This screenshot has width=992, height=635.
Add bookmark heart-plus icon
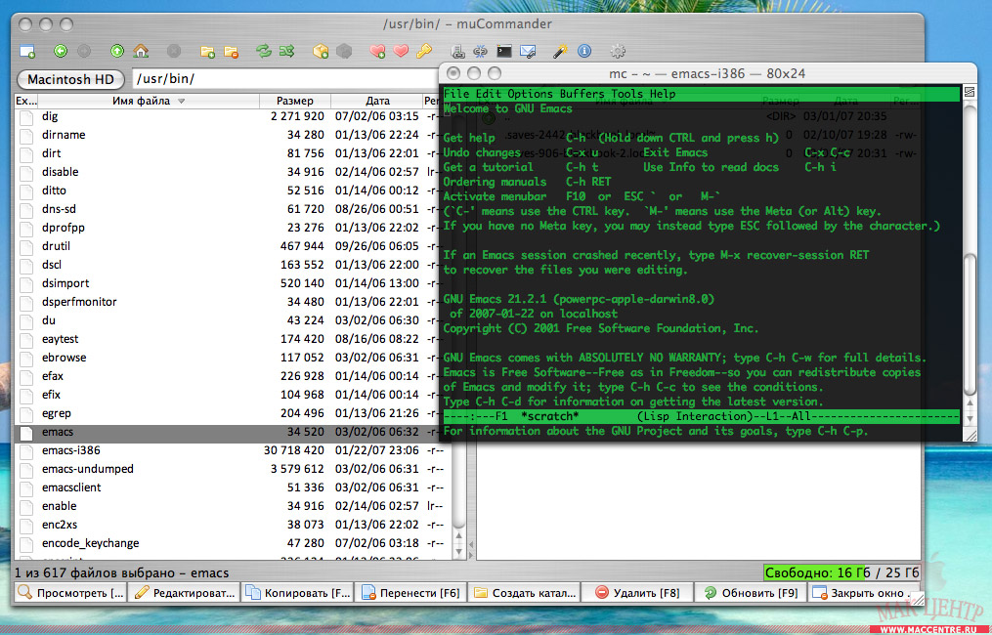point(377,51)
